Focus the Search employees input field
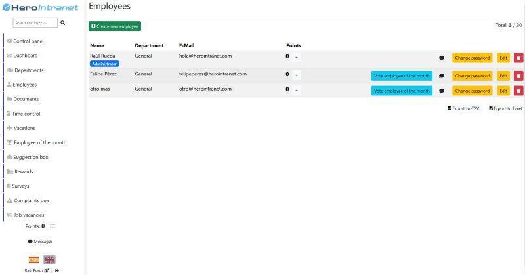This screenshot has width=525, height=275. pyautogui.click(x=35, y=23)
